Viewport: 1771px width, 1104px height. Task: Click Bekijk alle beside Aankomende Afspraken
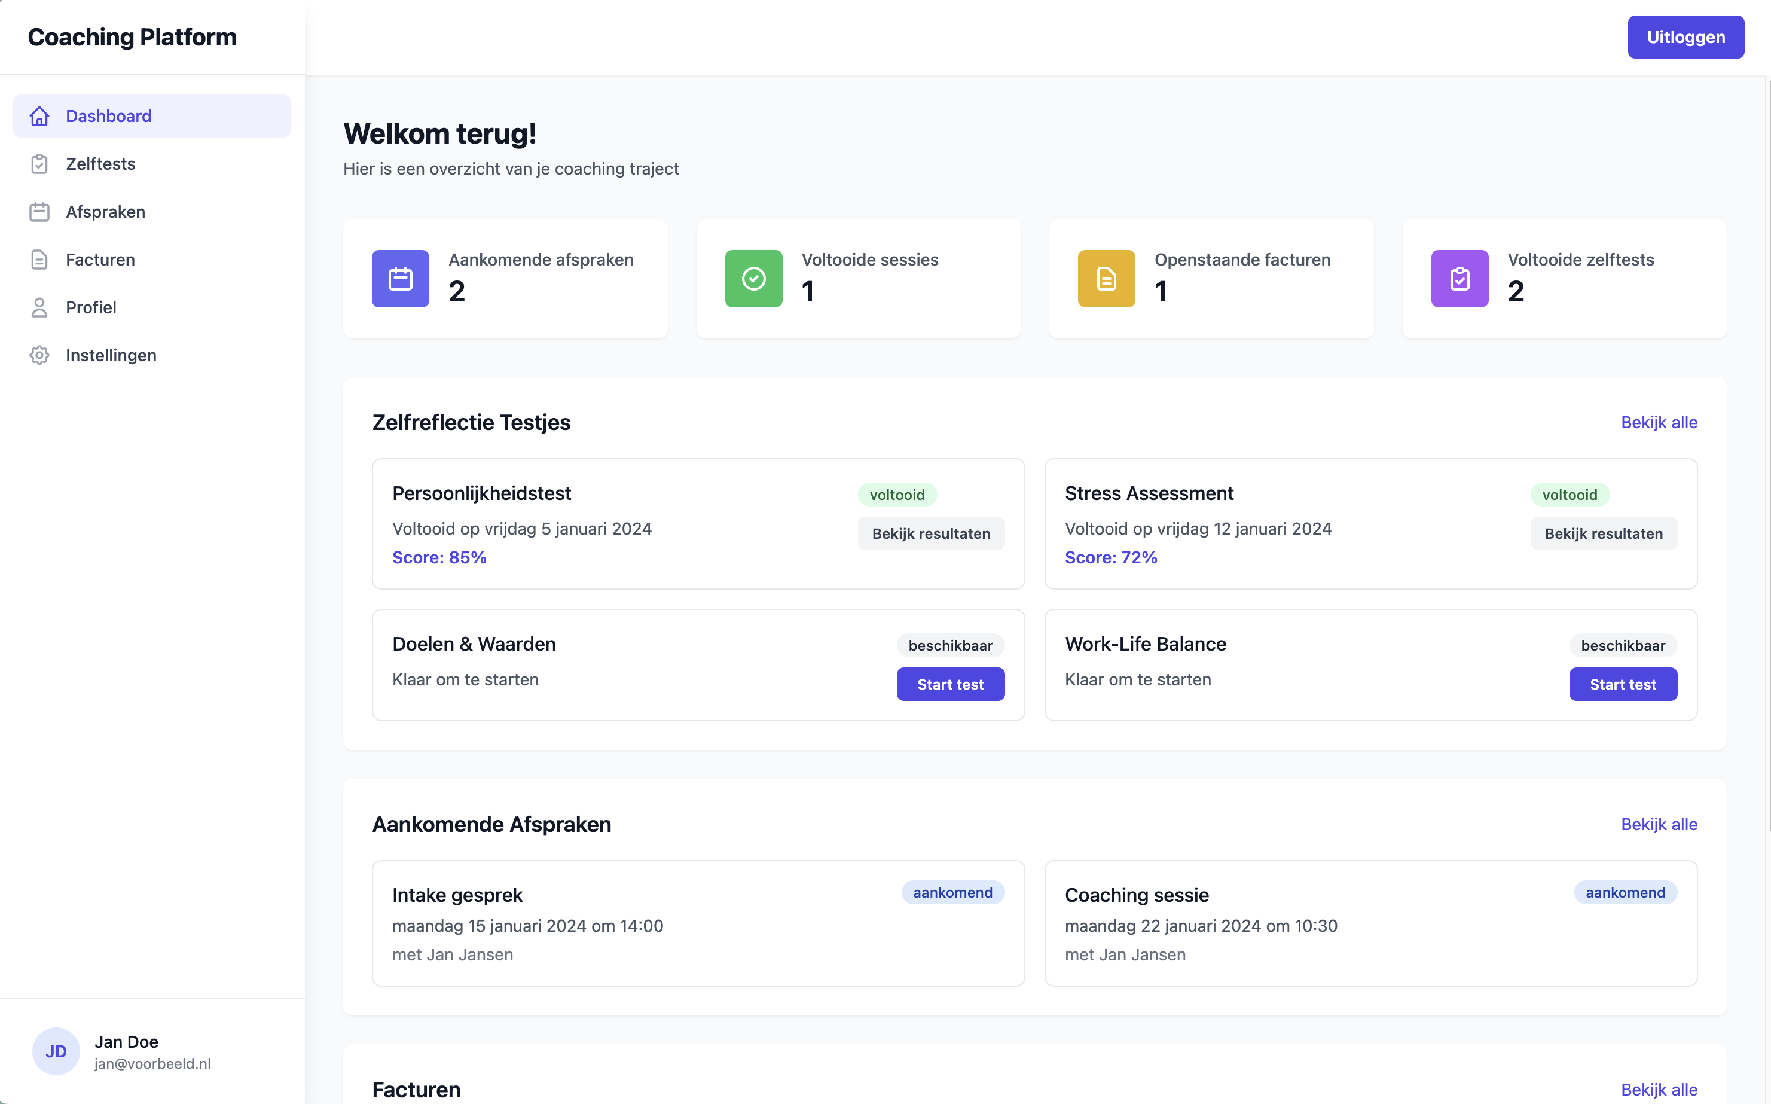coord(1659,824)
